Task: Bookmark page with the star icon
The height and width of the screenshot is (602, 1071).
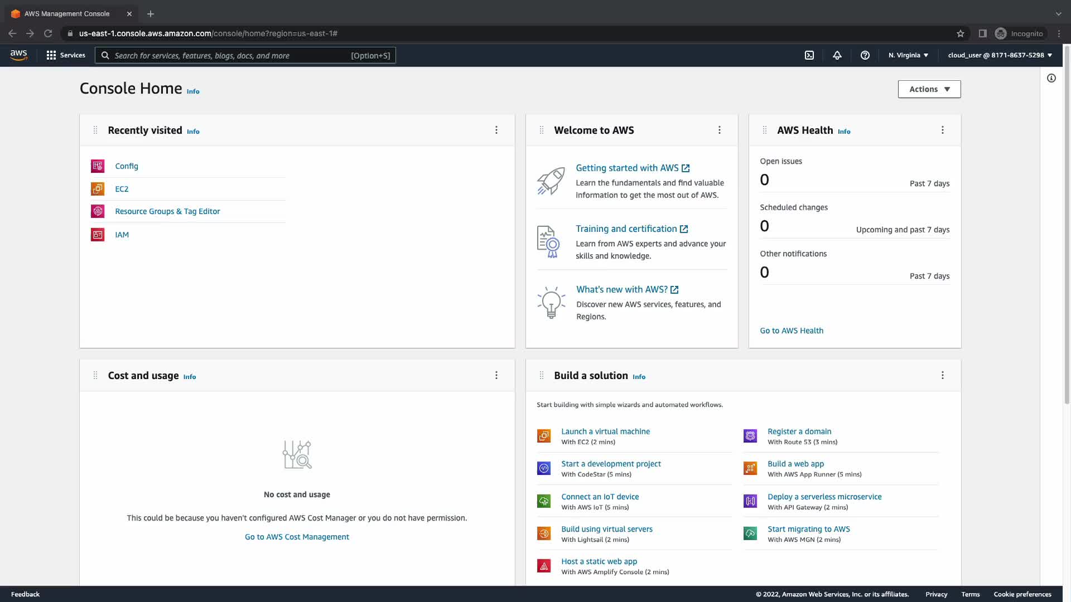Action: pyautogui.click(x=960, y=33)
